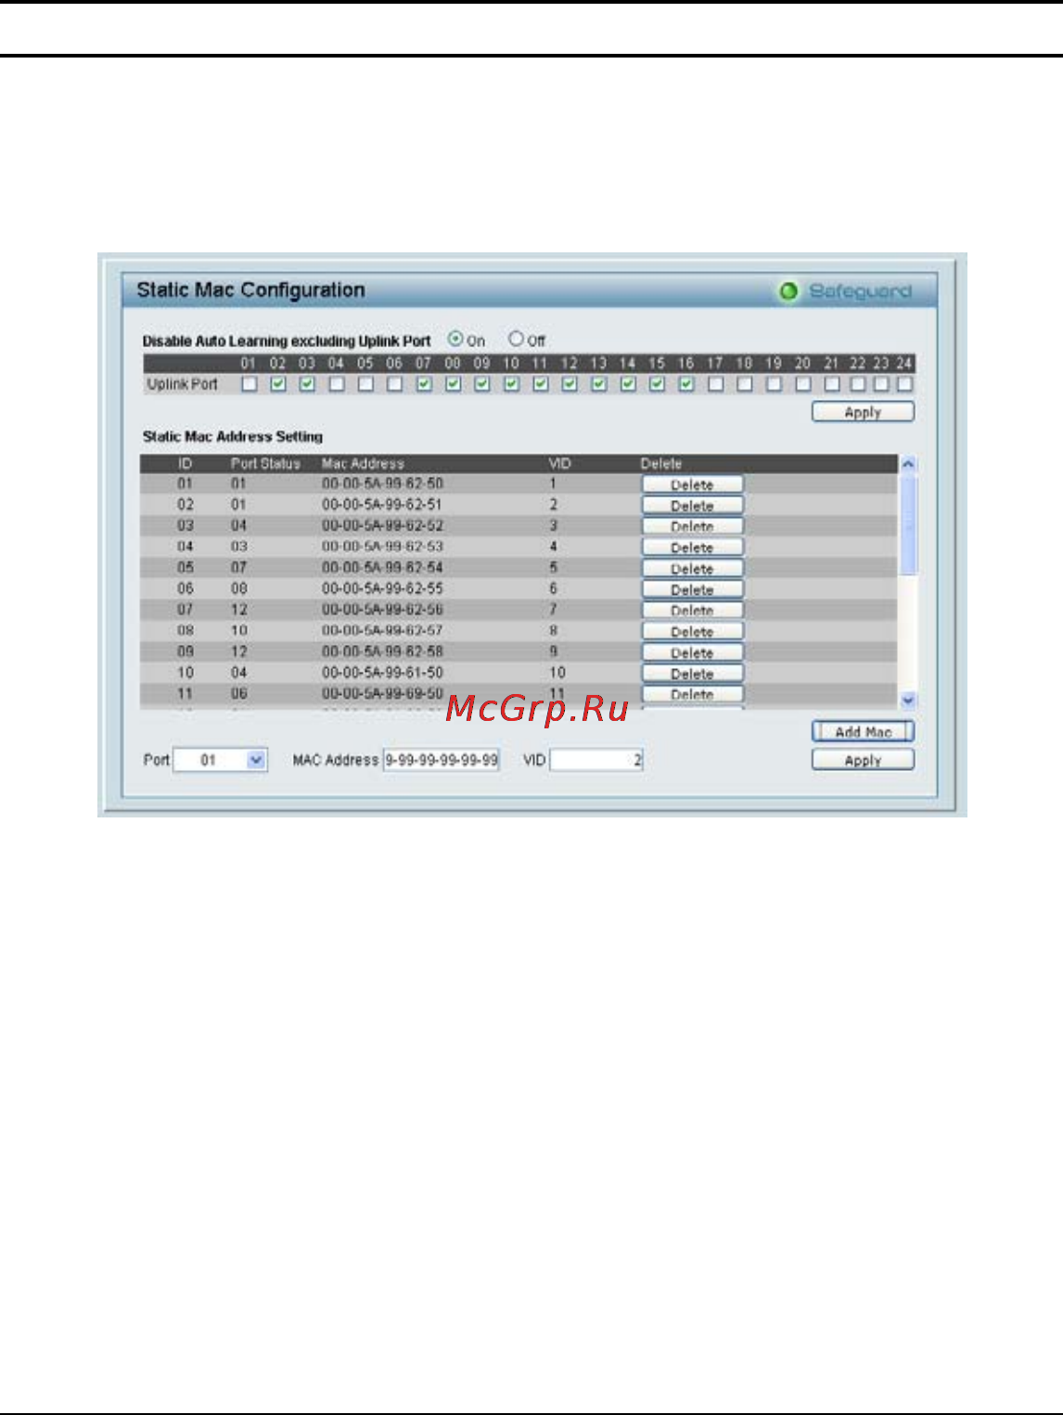Image resolution: width=1063 pixels, height=1415 pixels.
Task: Click MAC address 00-00-5A-99-61-50
Action: tap(382, 672)
